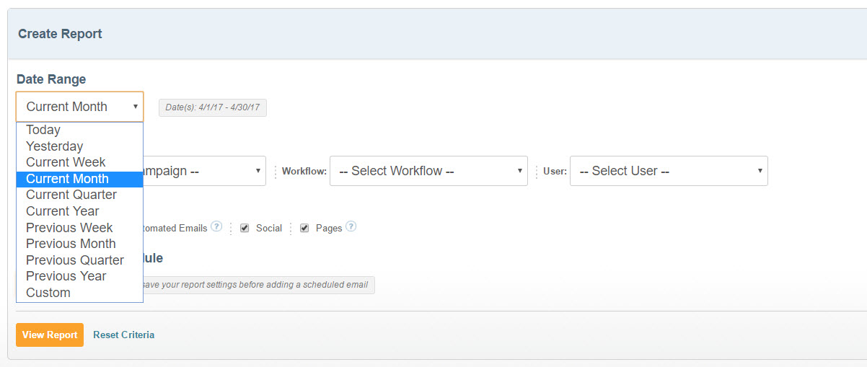
Task: Toggle the Social checkbox
Action: (245, 228)
